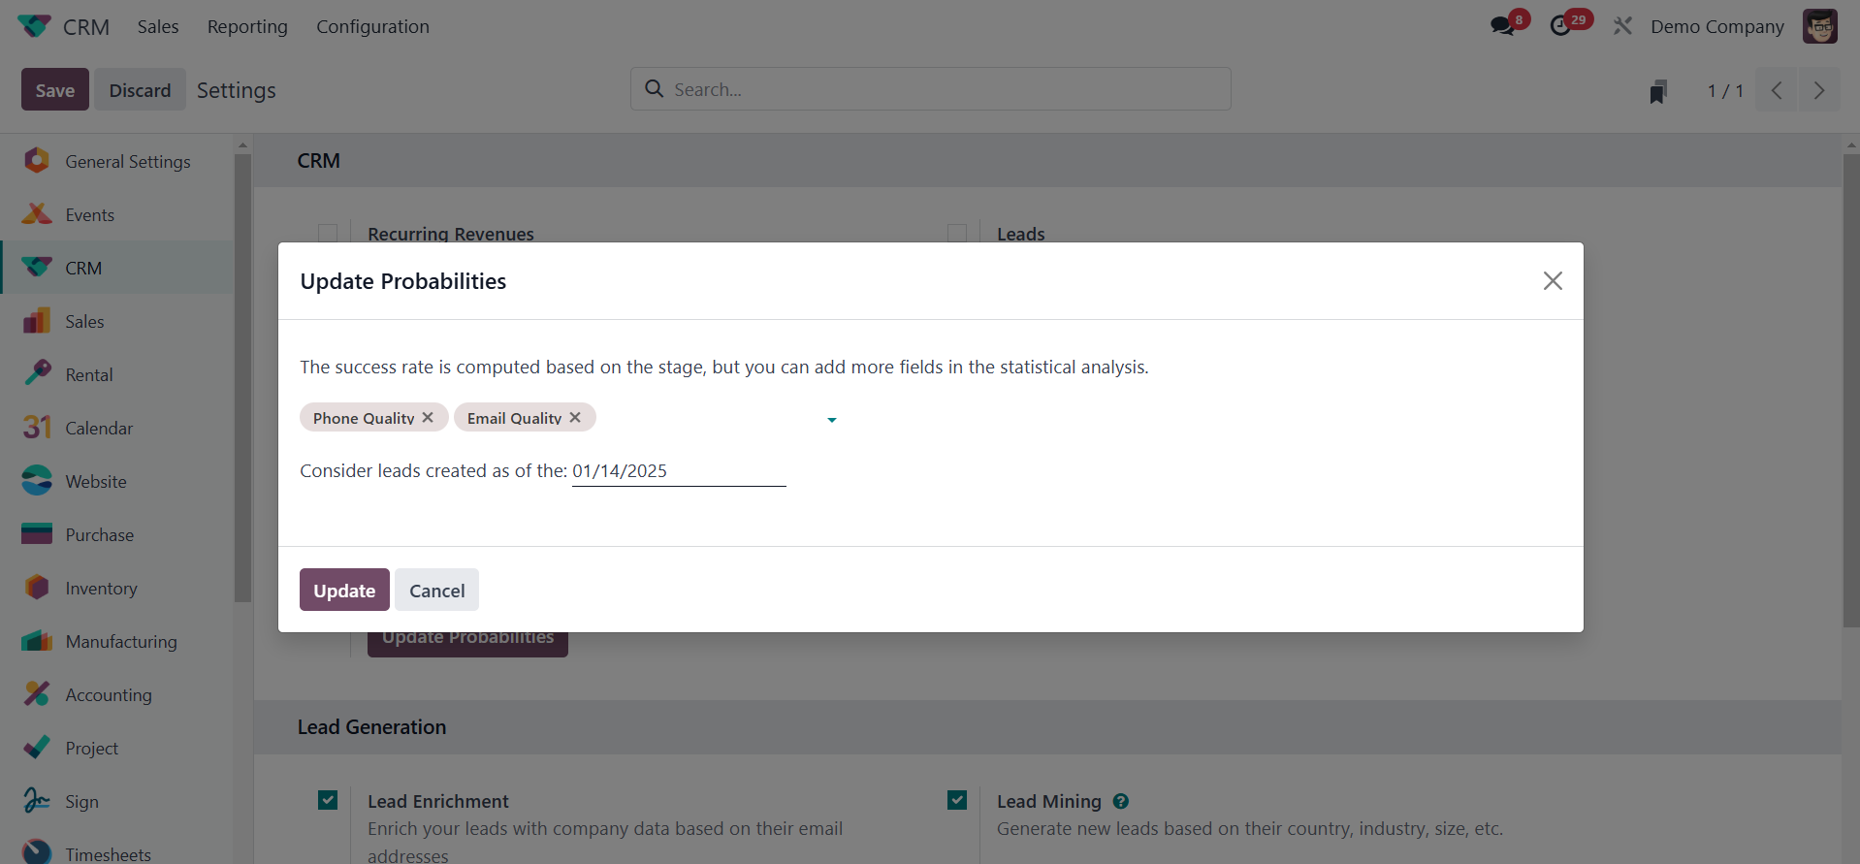Open the Reporting menu
1860x864 pixels.
pyautogui.click(x=247, y=26)
